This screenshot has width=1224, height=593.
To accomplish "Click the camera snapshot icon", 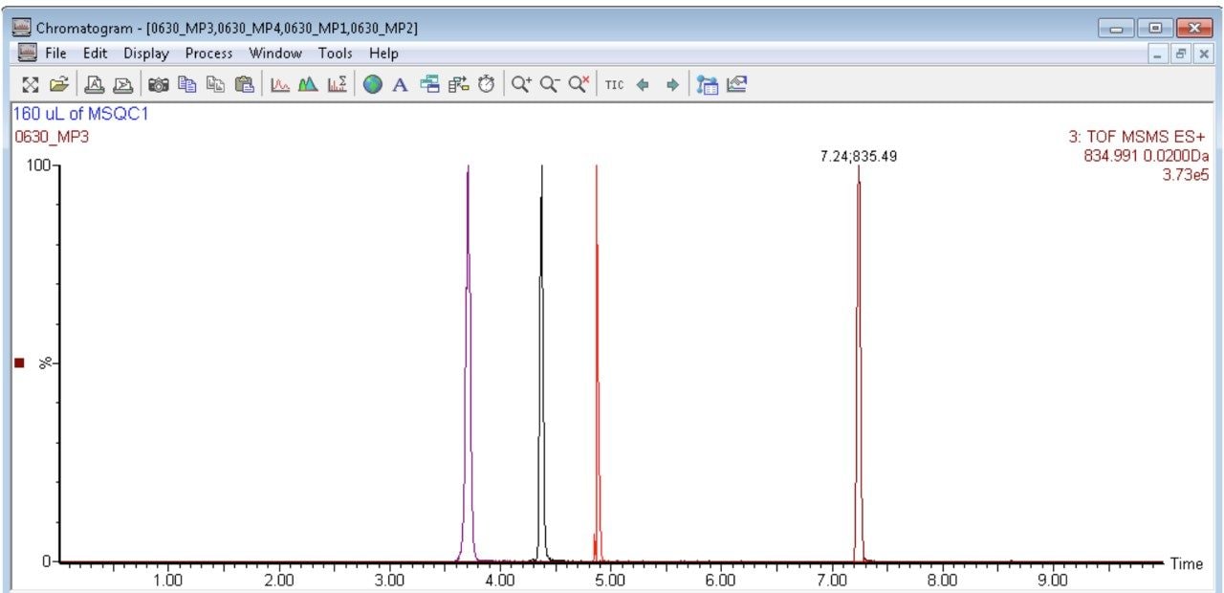I will pos(159,84).
